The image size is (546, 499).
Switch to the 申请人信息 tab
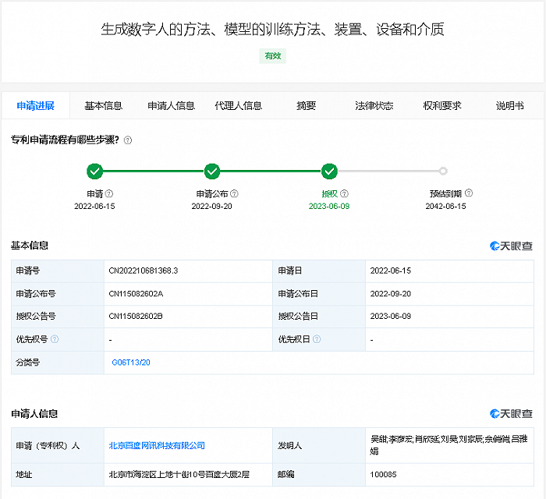click(171, 106)
